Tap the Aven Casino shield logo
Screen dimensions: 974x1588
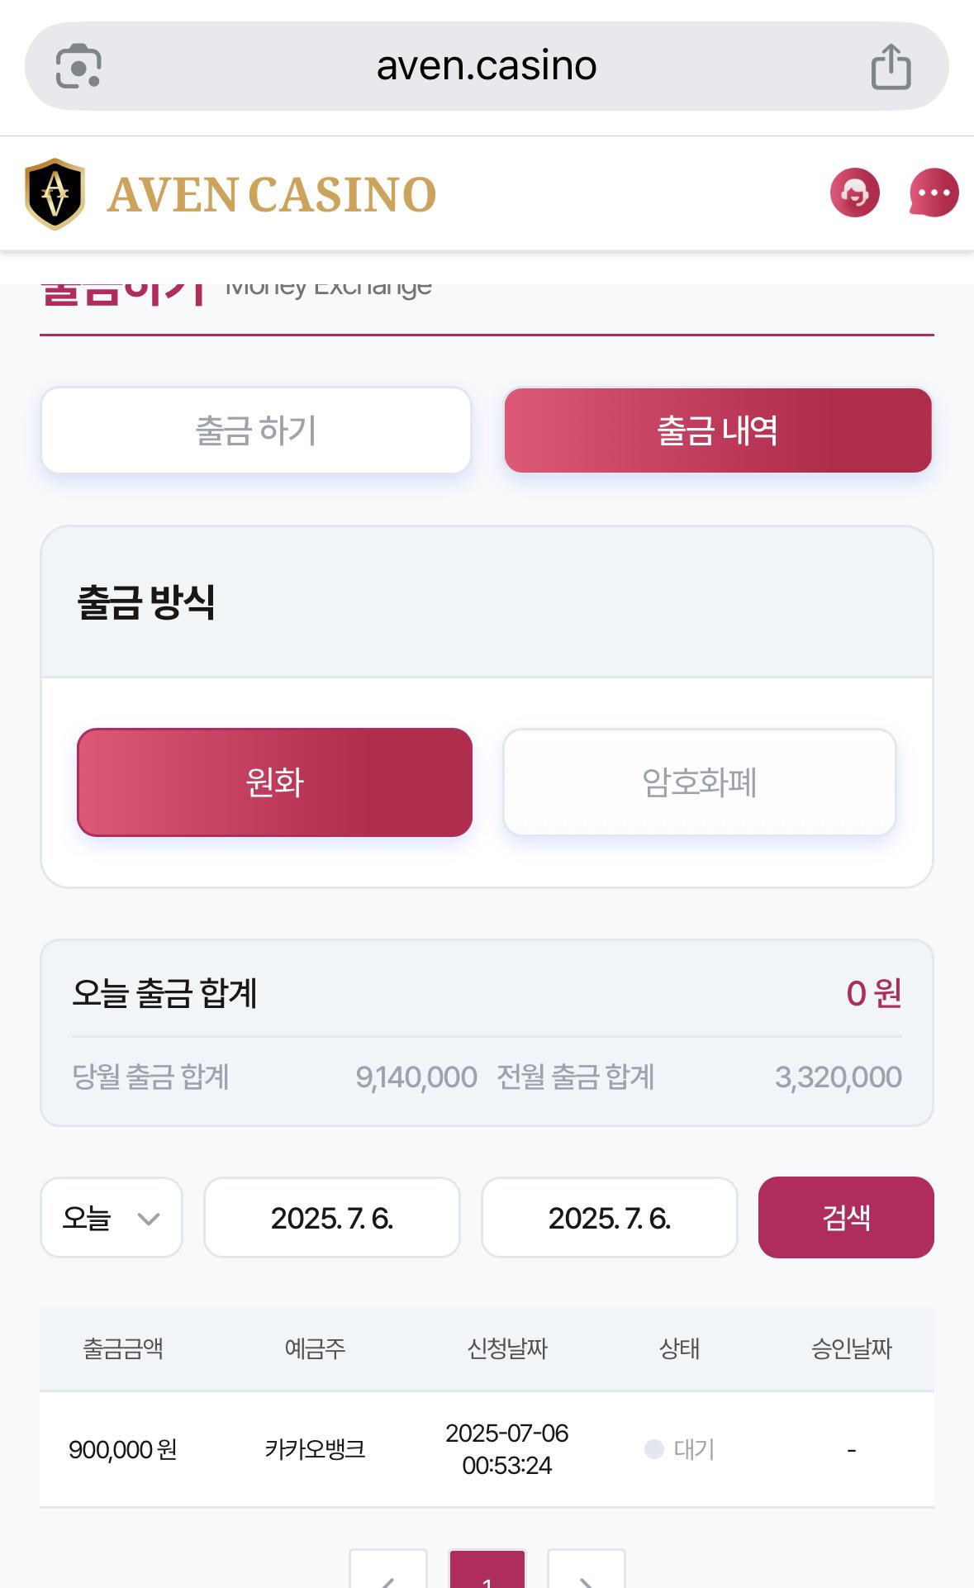click(x=55, y=194)
